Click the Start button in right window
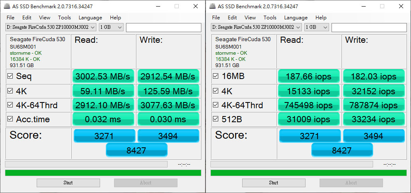The width and height of the screenshot is (411, 193). point(273,183)
